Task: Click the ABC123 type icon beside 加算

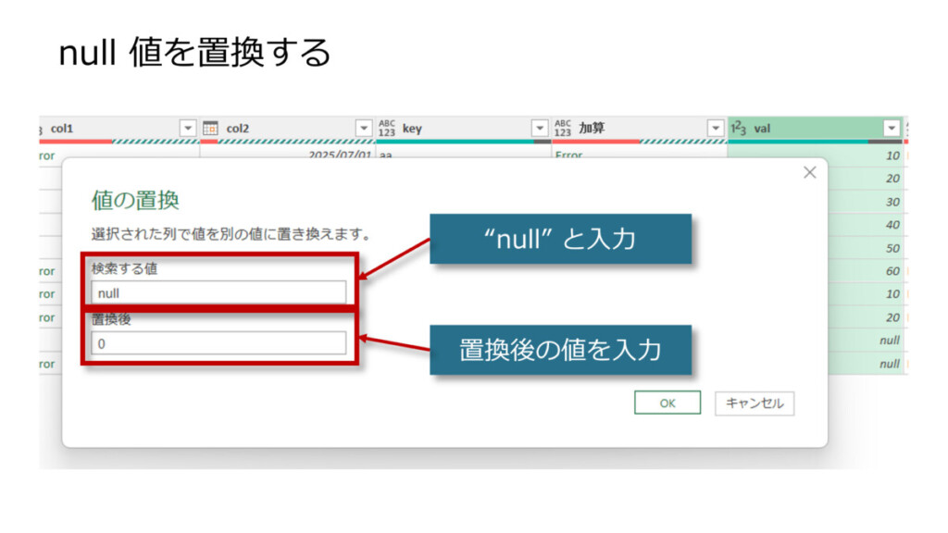Action: [x=562, y=129]
